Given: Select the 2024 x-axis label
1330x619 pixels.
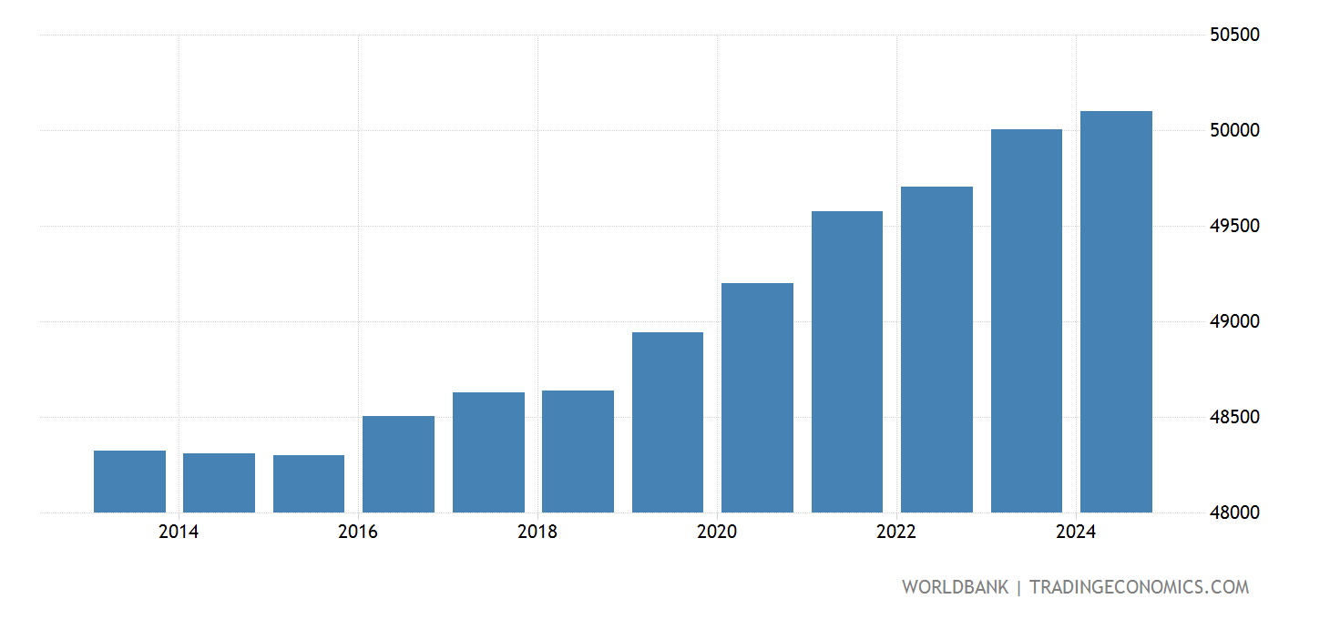Looking at the screenshot, I should click(x=1076, y=532).
